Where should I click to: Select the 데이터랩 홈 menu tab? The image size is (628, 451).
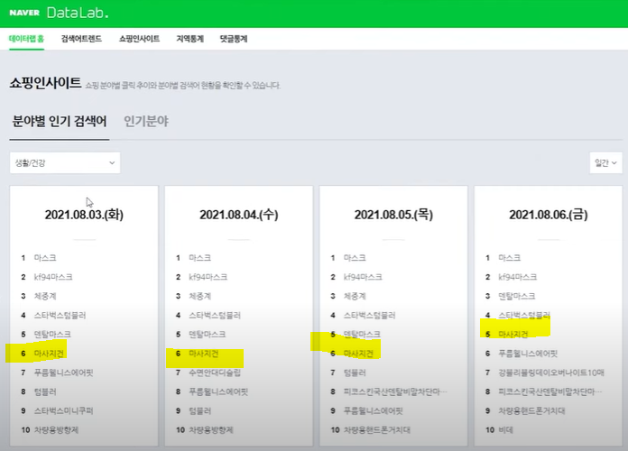click(x=26, y=39)
